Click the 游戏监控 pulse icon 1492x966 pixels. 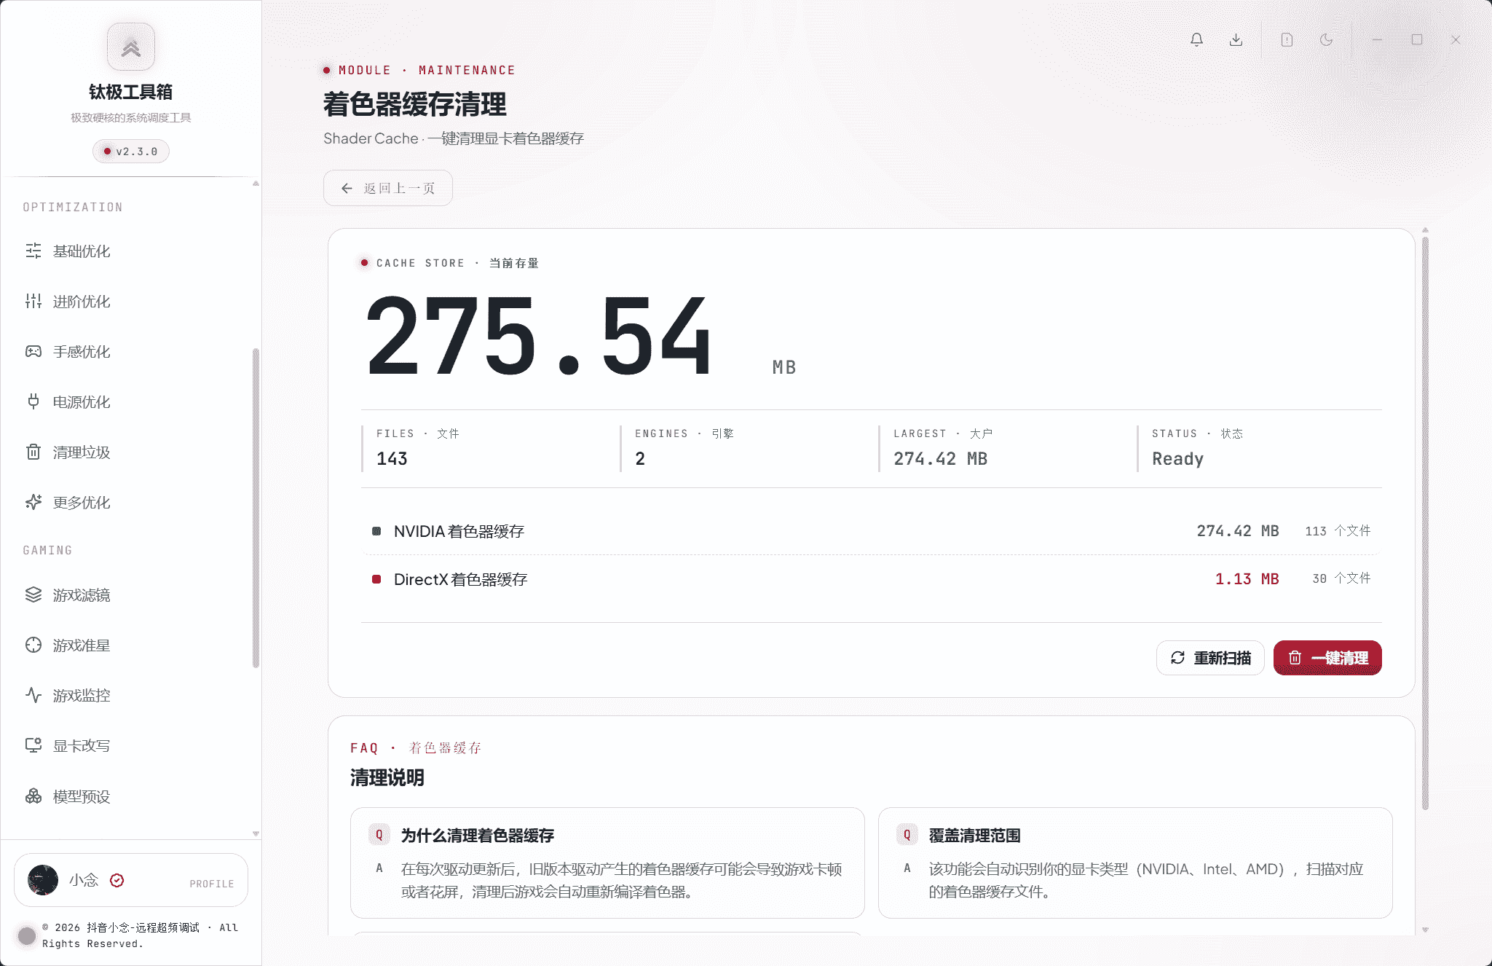(33, 696)
